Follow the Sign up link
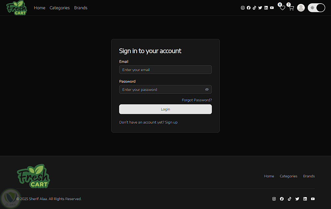The width and height of the screenshot is (331, 209). coord(171,122)
